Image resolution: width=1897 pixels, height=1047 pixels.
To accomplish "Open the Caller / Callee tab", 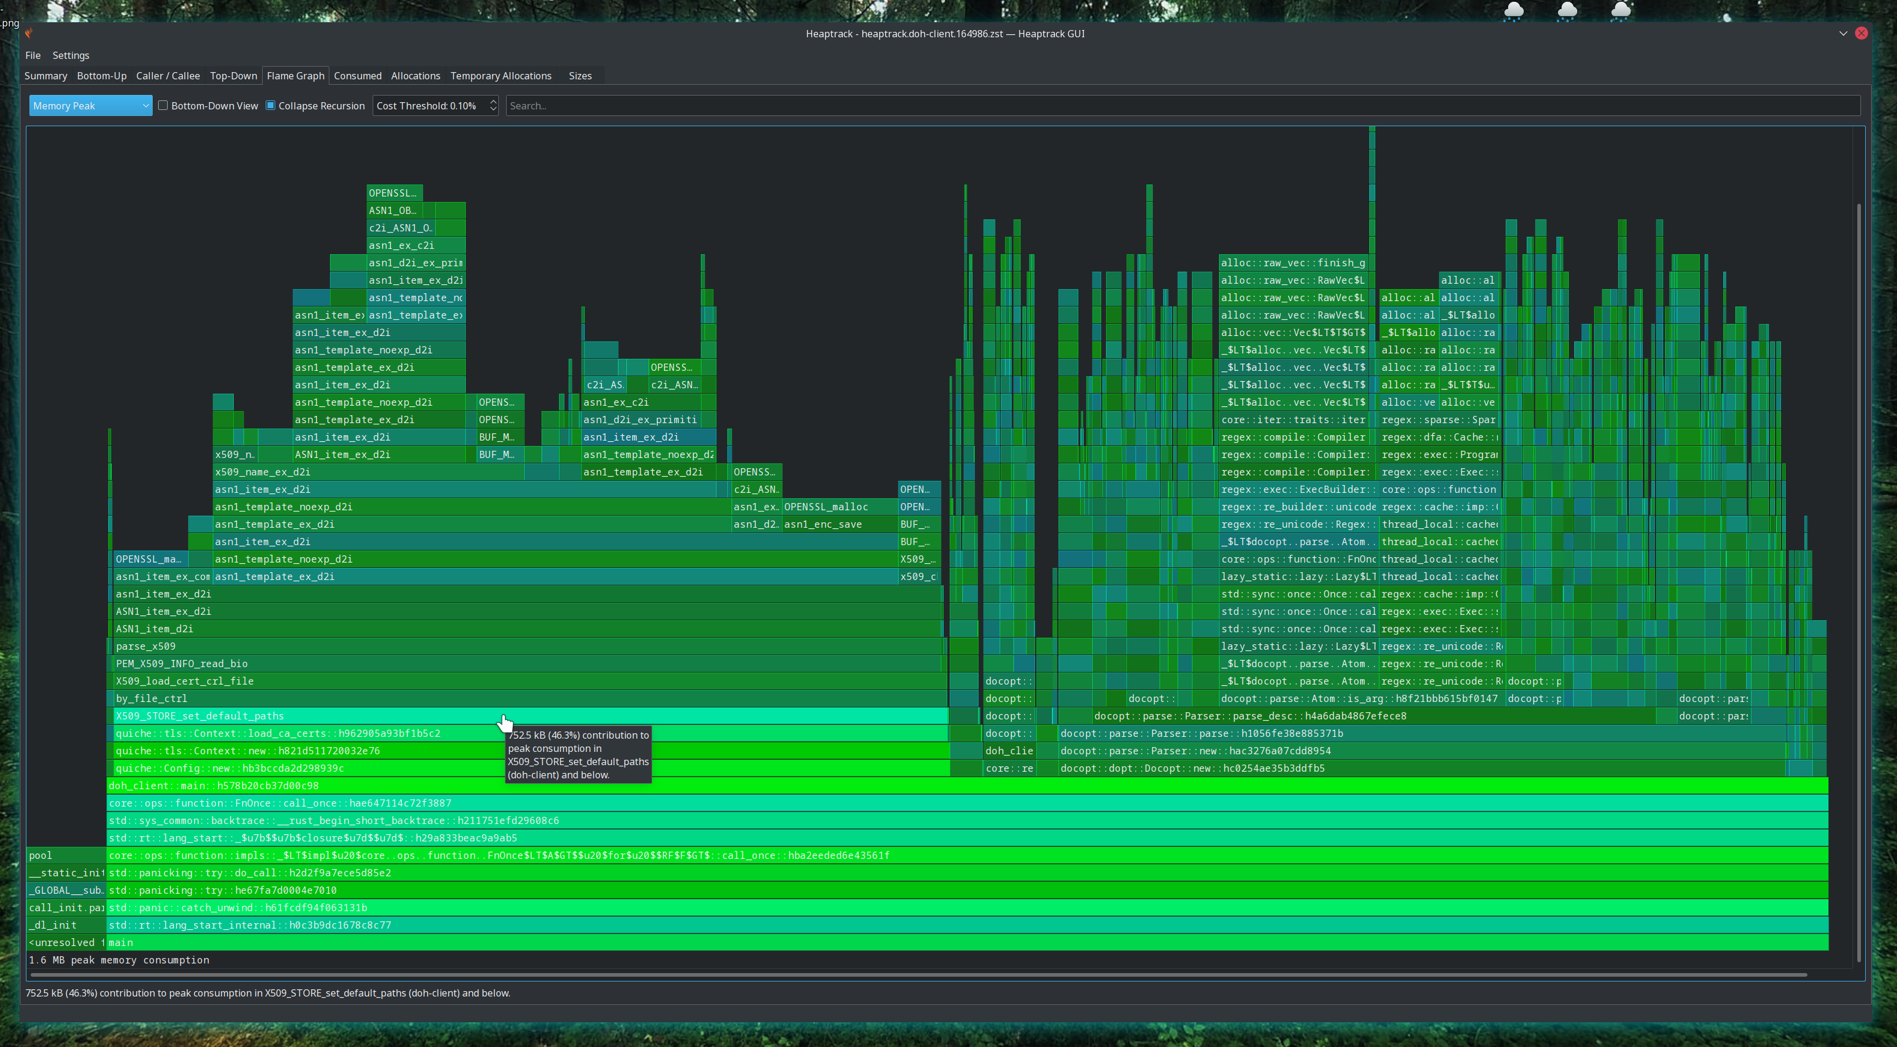I will (x=168, y=76).
